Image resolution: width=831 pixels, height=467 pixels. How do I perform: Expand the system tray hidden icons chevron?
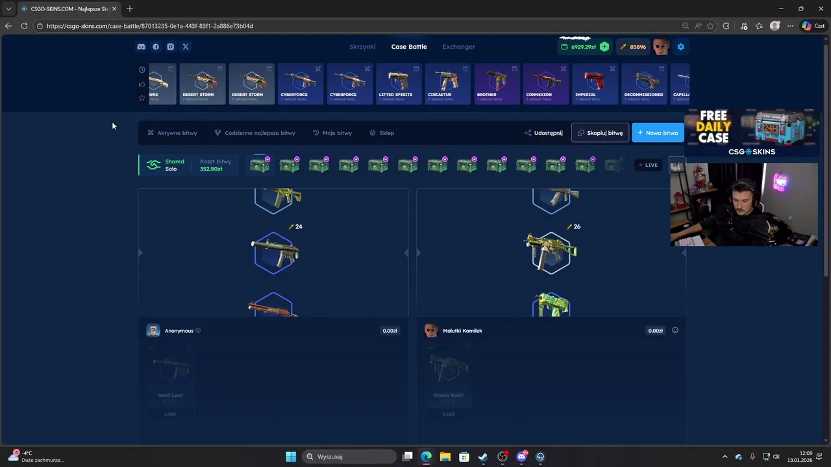tap(725, 457)
